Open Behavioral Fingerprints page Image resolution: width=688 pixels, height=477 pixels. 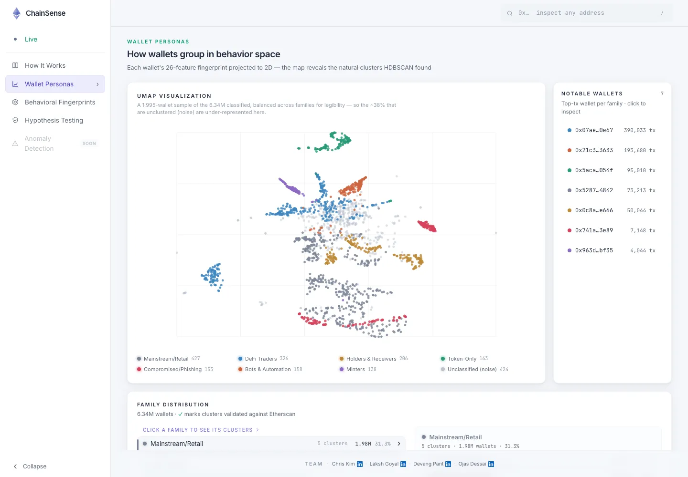55,102
